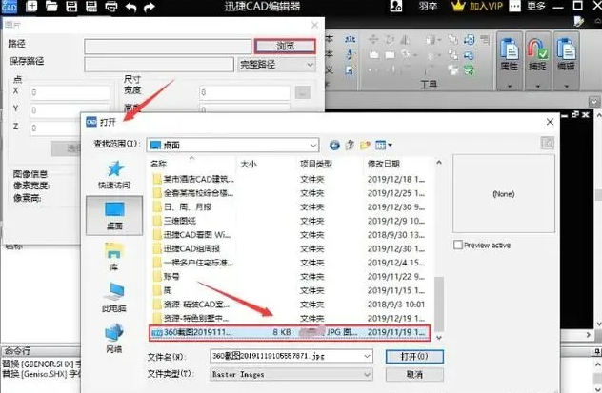Open the 完整路径 save path dropdown

[x=278, y=65]
